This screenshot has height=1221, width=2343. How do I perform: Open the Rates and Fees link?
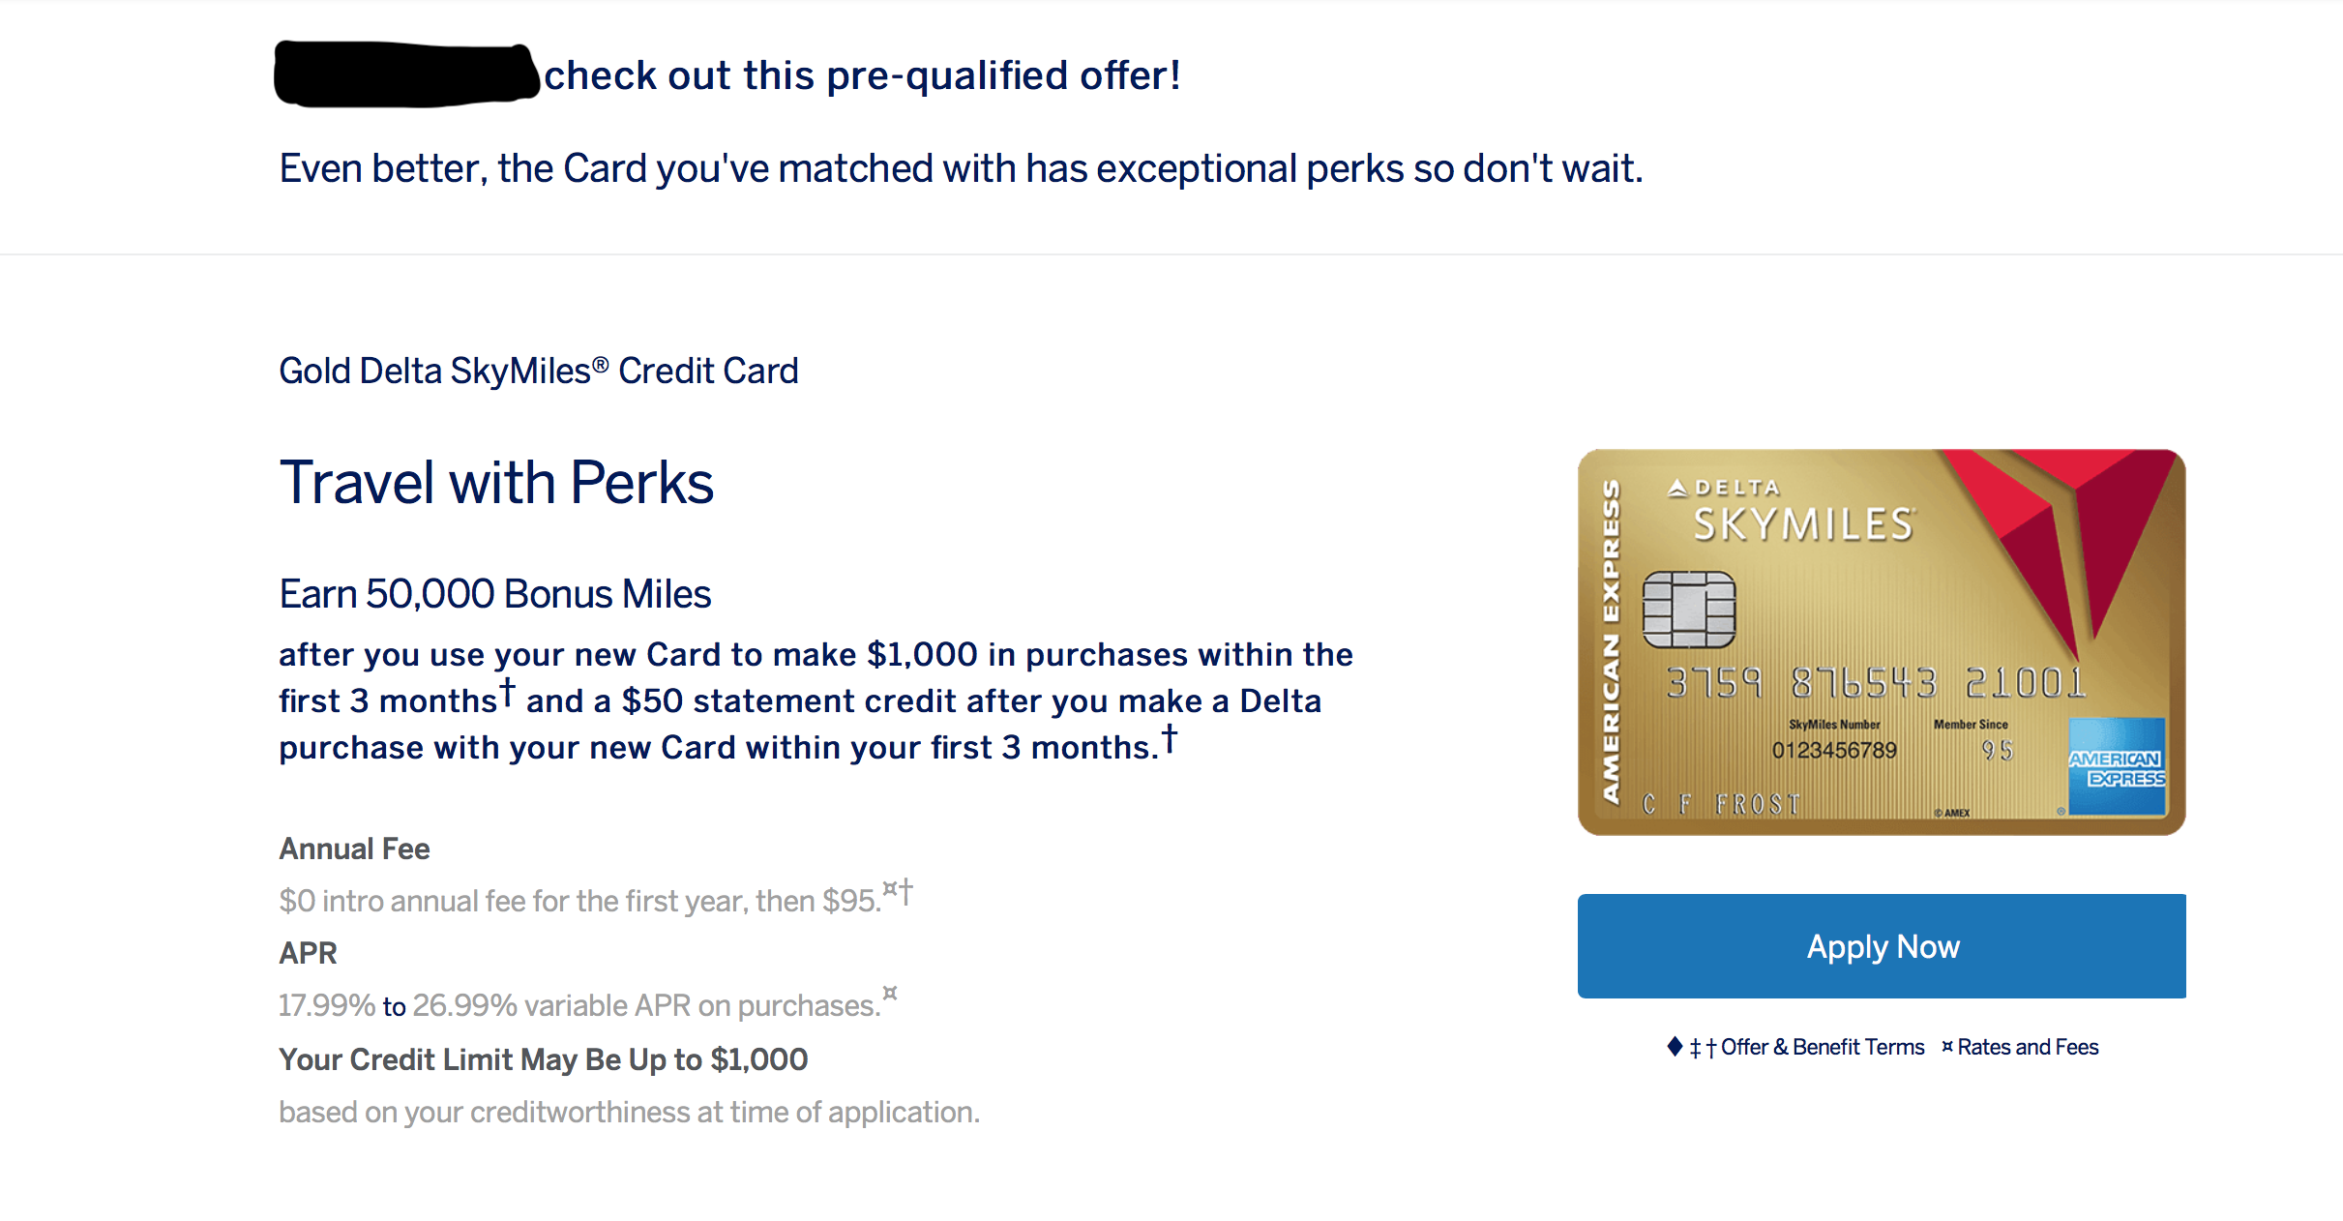2028,1047
